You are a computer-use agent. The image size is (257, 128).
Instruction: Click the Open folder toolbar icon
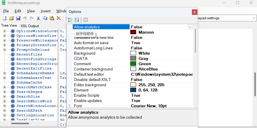[x=11, y=18]
